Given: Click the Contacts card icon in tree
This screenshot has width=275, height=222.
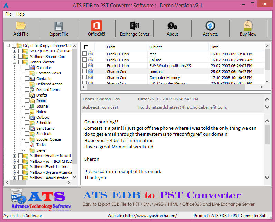Looking at the screenshot, I should click(32, 79).
